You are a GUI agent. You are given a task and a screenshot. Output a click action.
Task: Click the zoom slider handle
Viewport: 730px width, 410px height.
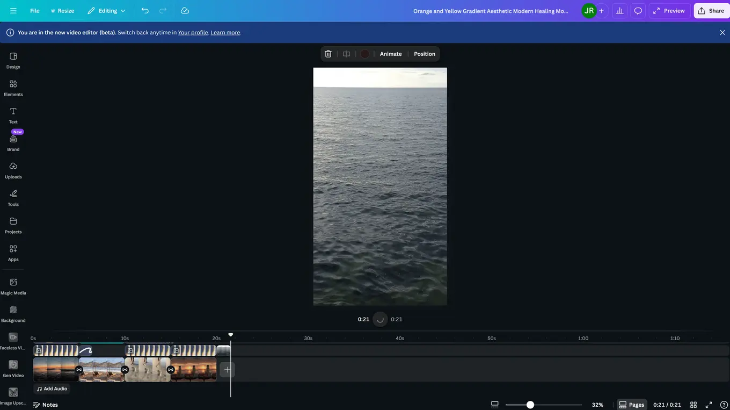tap(530, 405)
